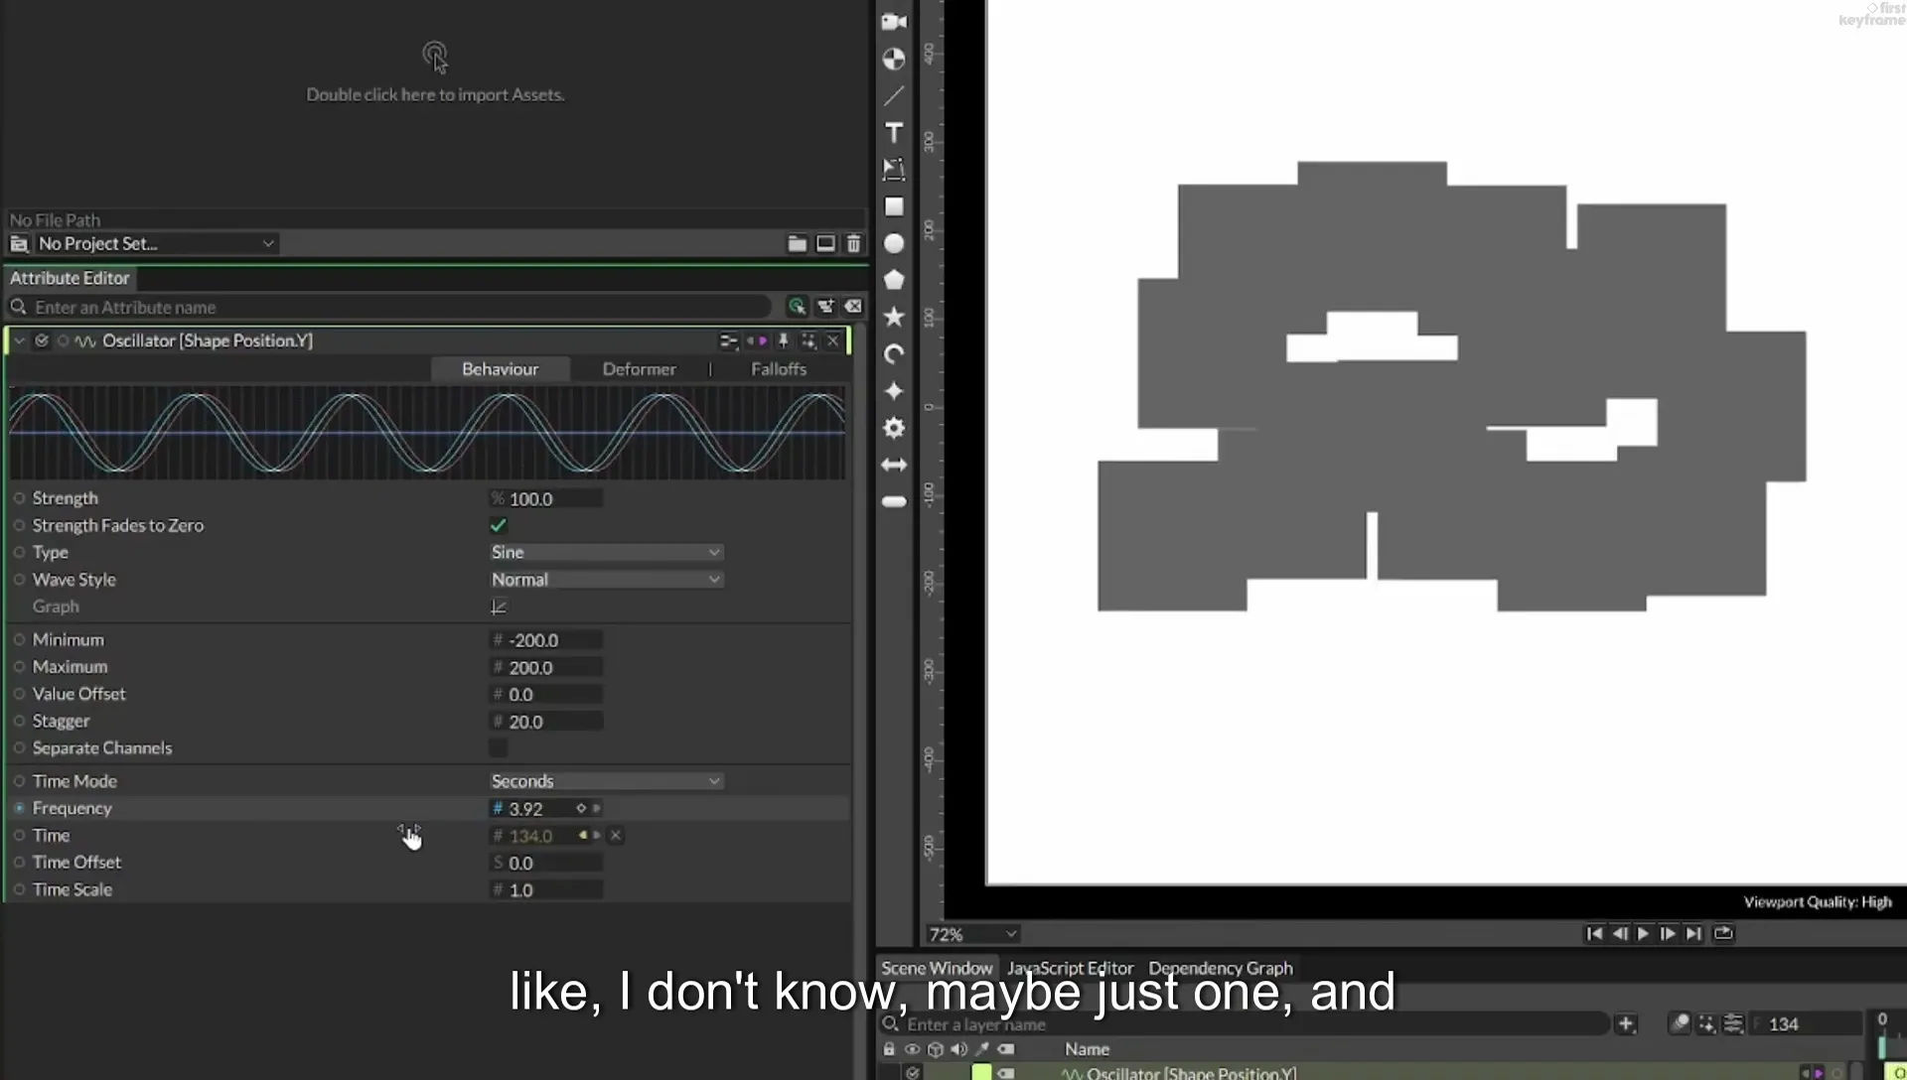Switch to the Deformer tab
1907x1080 pixels.
coord(639,369)
